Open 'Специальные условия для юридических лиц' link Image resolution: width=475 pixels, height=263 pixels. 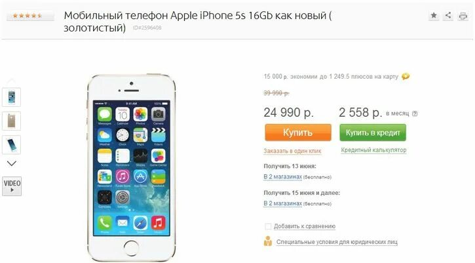[337, 242]
